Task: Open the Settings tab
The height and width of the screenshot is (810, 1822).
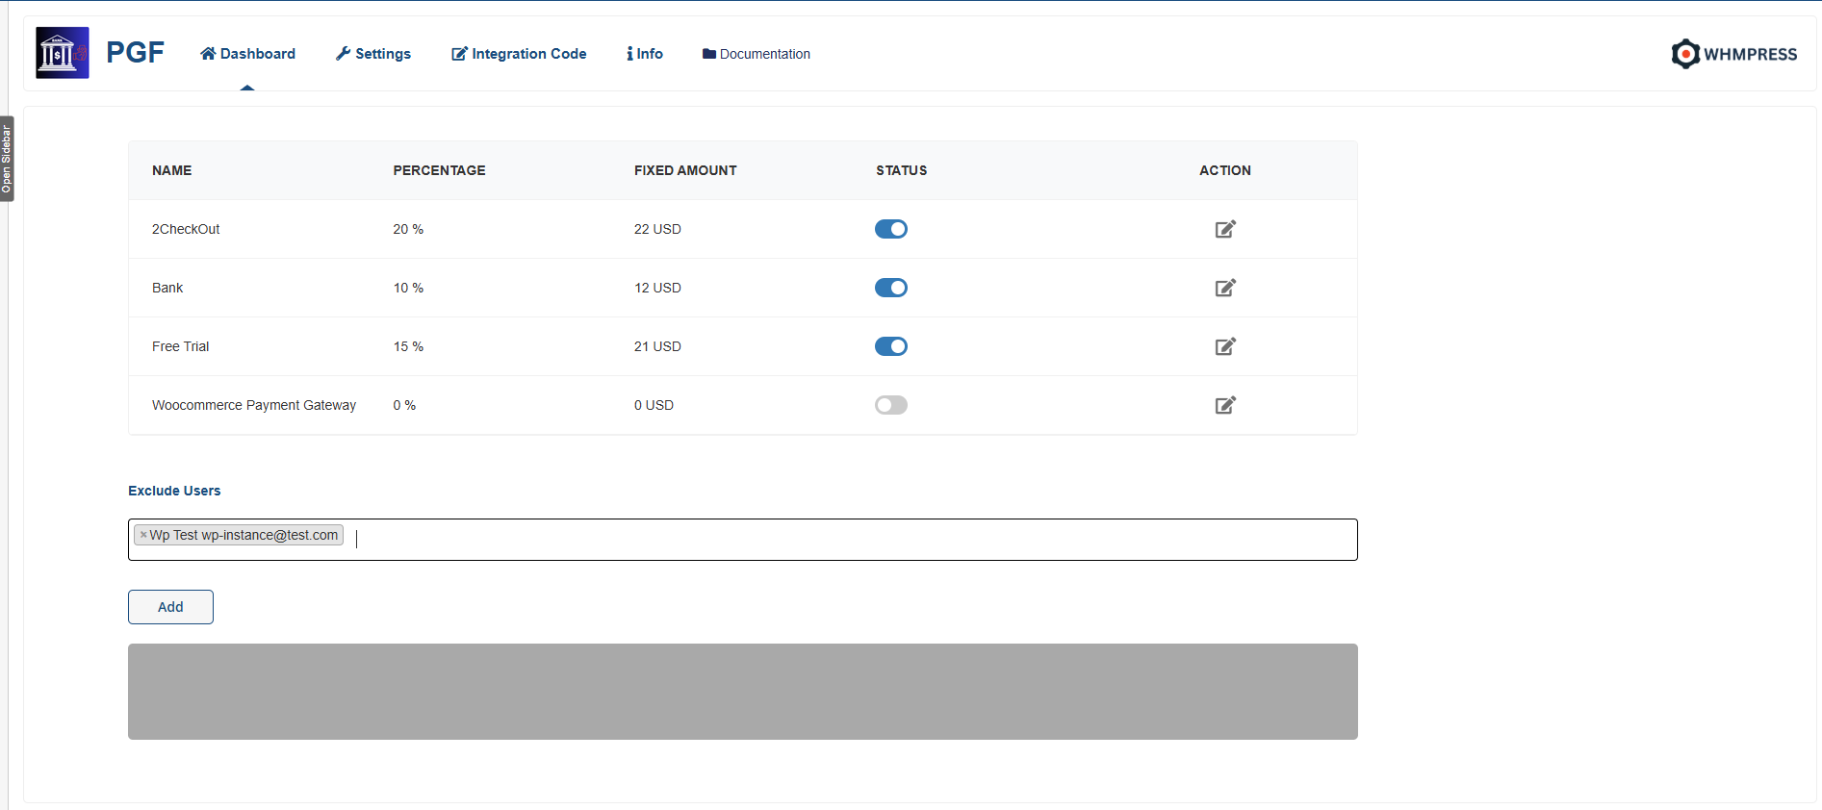Action: [x=373, y=54]
